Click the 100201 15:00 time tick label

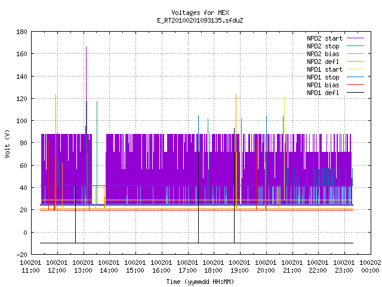click(x=135, y=267)
